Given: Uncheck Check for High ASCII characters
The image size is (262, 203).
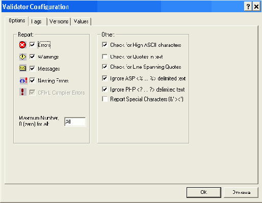Looking at the screenshot, I should (x=104, y=45).
